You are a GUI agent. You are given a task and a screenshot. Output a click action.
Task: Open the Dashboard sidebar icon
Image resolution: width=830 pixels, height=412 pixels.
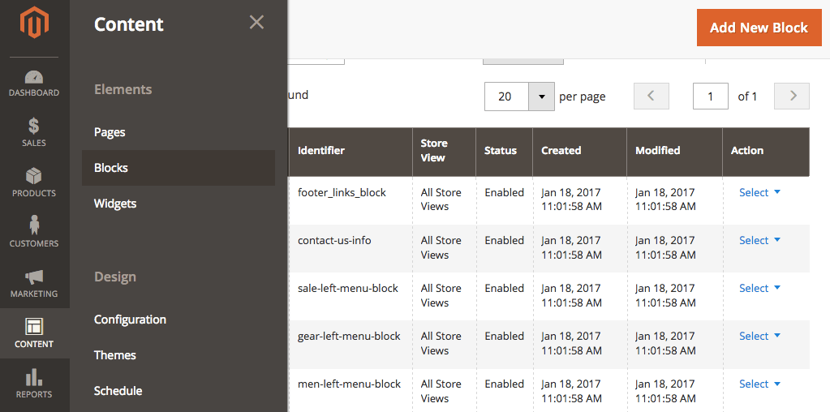(34, 77)
